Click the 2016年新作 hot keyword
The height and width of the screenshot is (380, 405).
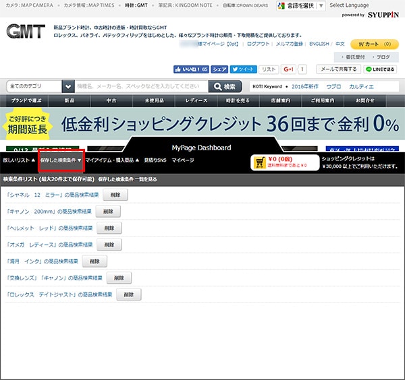(x=305, y=87)
